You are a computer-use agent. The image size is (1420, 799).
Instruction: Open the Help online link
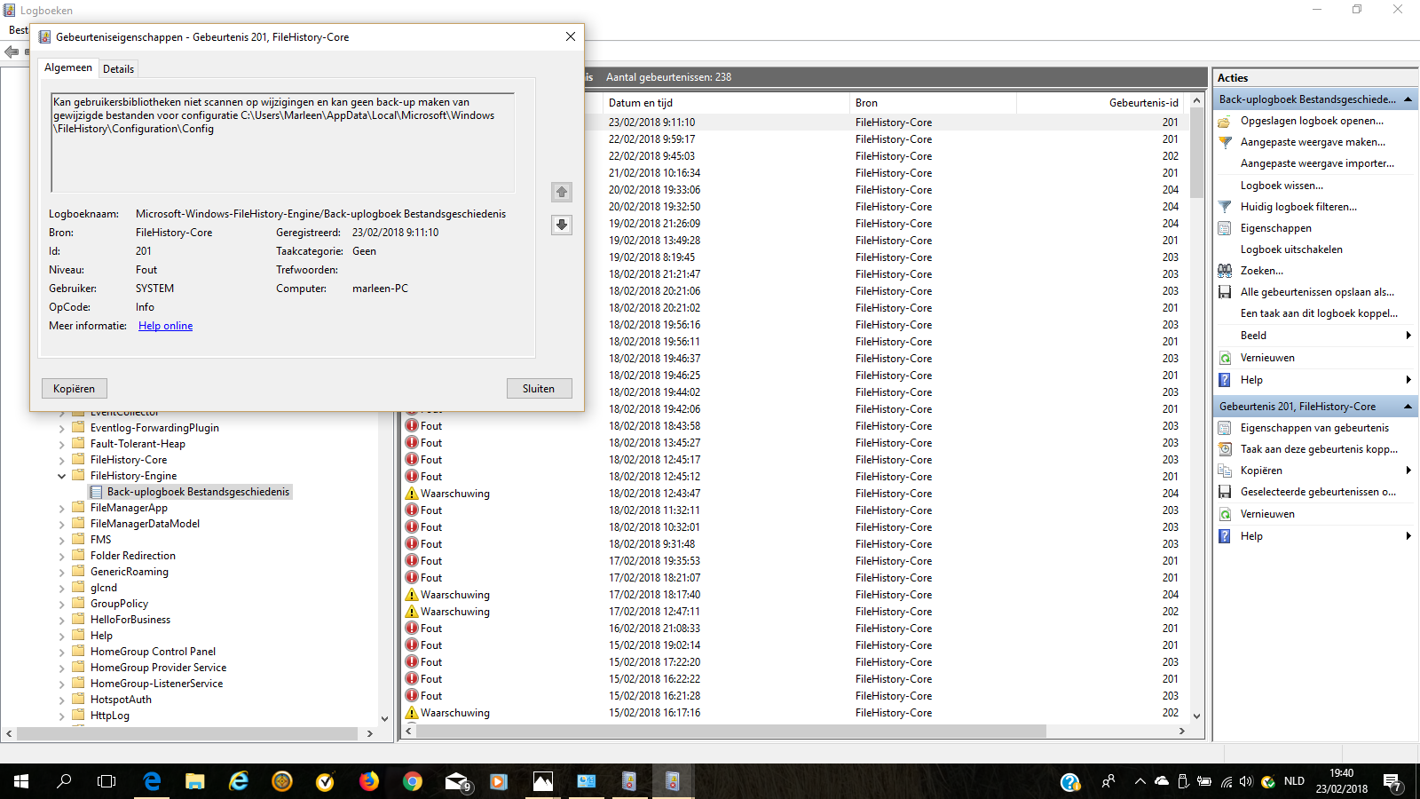click(x=165, y=326)
